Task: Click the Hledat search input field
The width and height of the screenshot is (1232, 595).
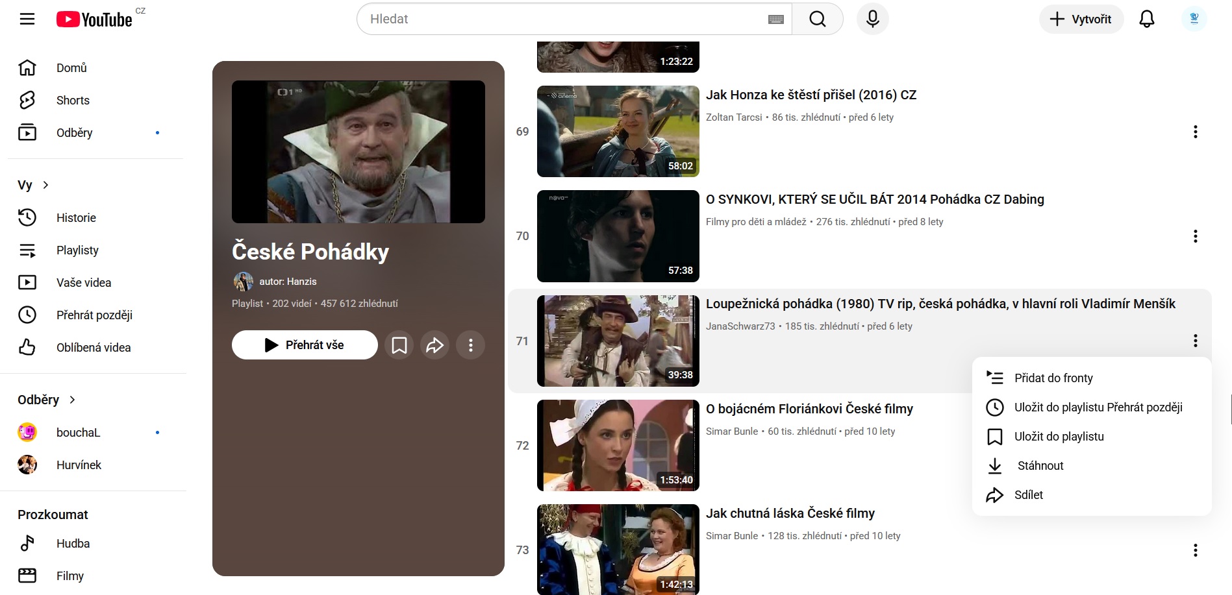Action: pyautogui.click(x=565, y=19)
